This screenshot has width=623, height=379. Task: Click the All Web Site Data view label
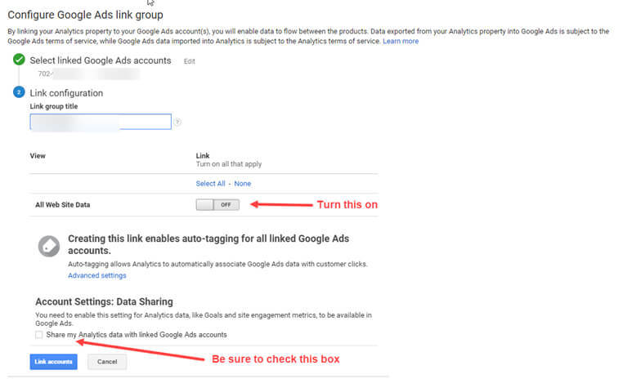(63, 205)
